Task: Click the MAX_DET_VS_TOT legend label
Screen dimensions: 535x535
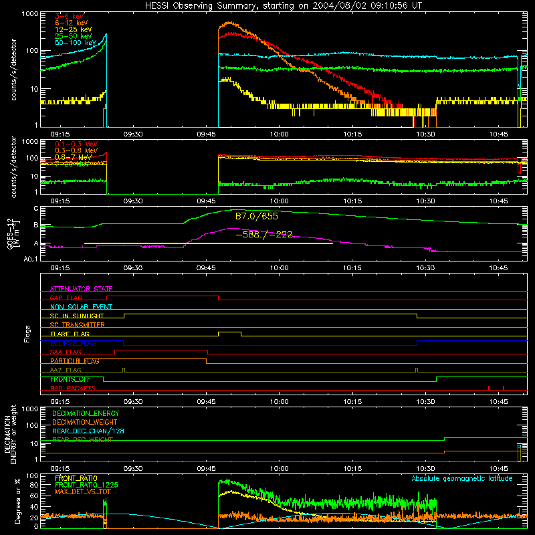Action: [82, 492]
